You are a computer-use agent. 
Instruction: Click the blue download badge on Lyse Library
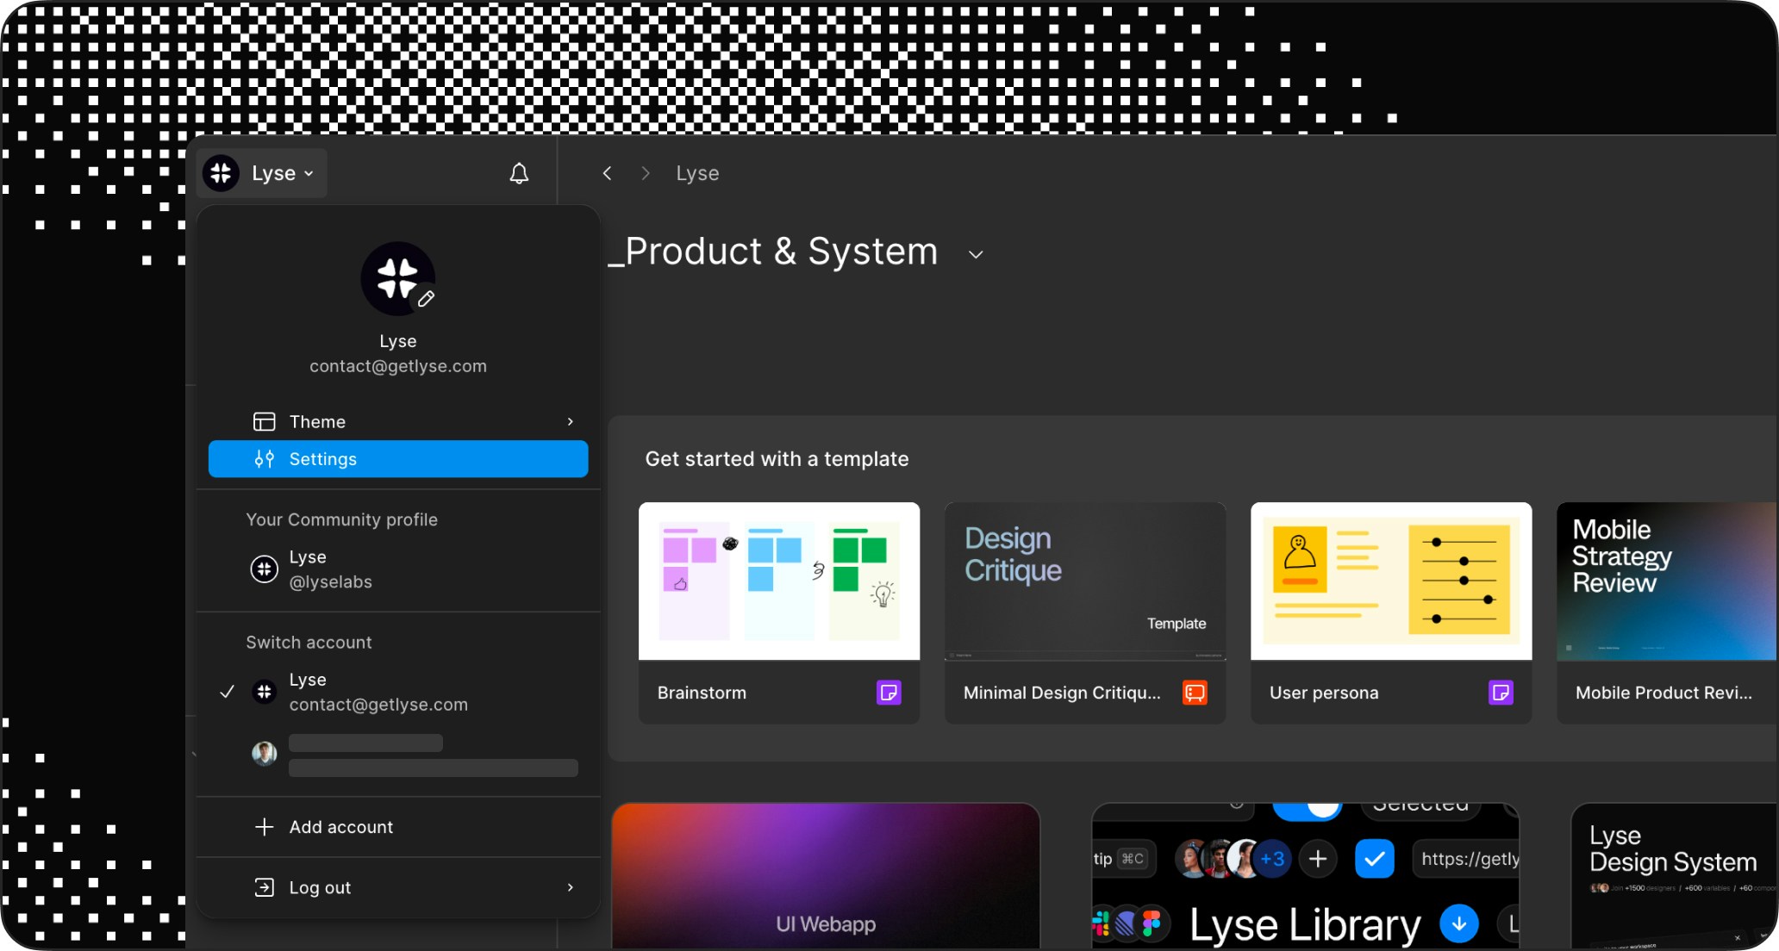(x=1459, y=923)
